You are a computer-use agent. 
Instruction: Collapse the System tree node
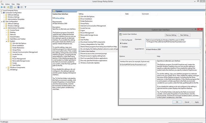(7, 41)
